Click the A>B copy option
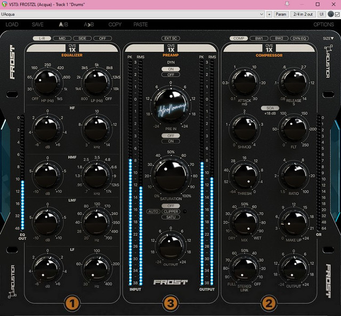 (89, 24)
